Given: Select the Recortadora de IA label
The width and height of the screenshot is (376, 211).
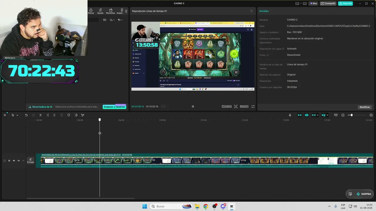Looking at the screenshot, I should (40, 107).
